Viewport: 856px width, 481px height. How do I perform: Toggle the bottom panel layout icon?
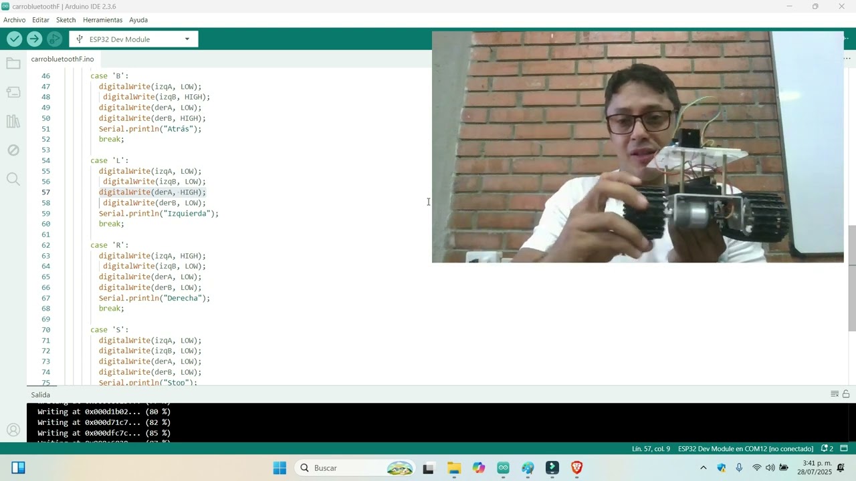coord(844,448)
